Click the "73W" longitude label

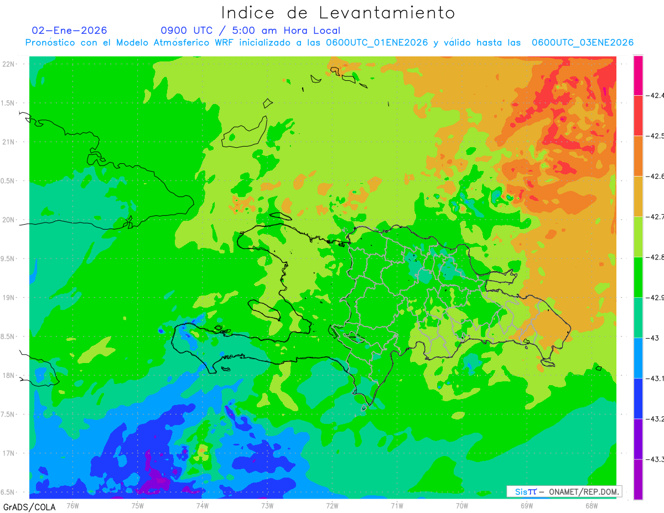(x=267, y=505)
